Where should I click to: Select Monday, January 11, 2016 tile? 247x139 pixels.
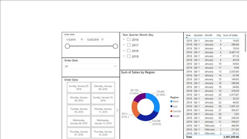(x=103, y=110)
